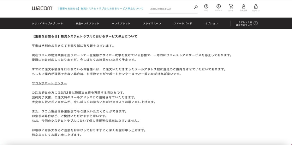This screenshot has height=145, width=292.
Task: Click the line mentioning サイバー攻撃を受けている影響
Action: coord(132,55)
